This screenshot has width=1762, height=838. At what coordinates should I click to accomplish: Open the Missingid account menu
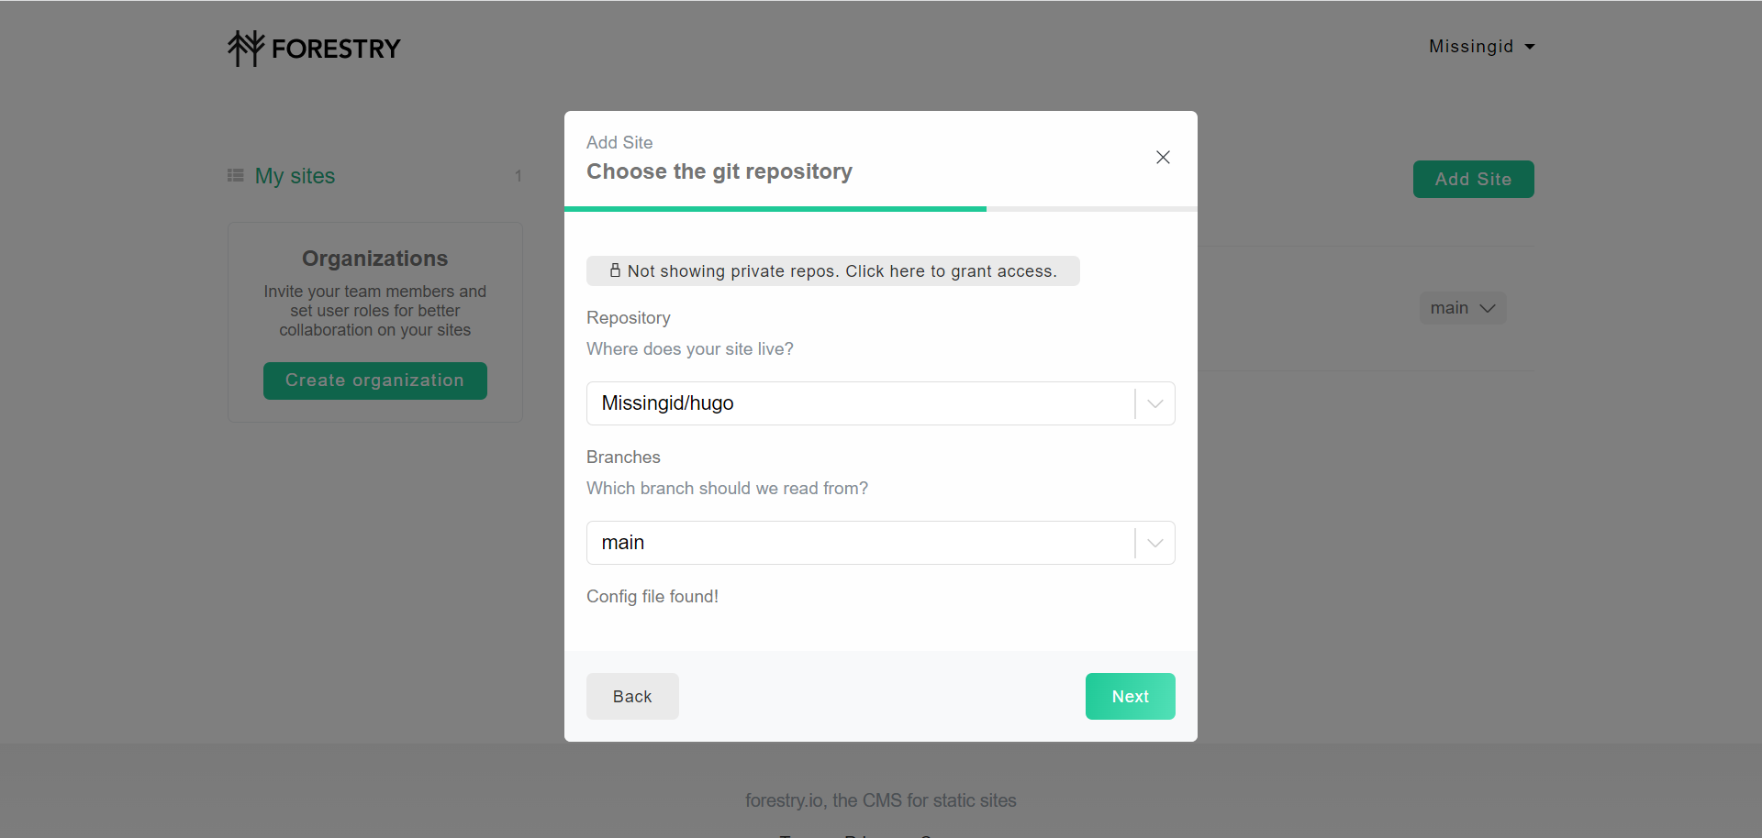(x=1471, y=47)
